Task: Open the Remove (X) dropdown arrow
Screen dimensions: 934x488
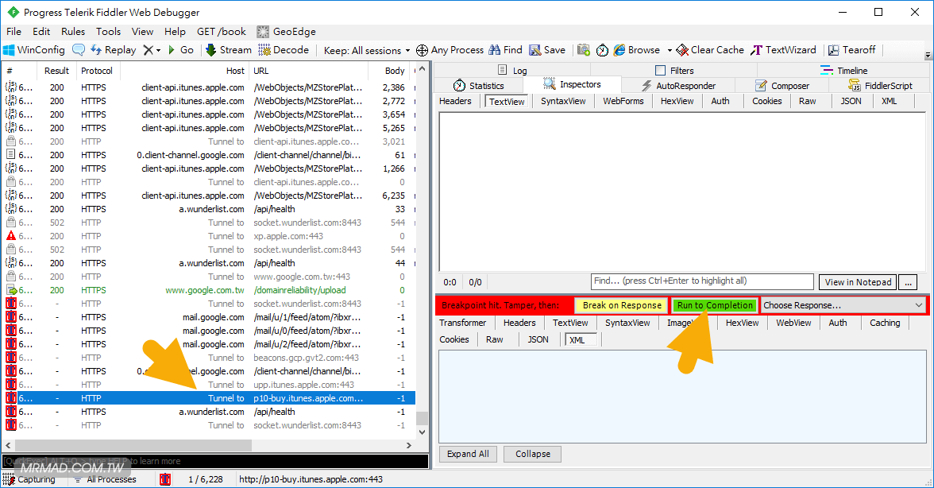Action: click(x=158, y=50)
